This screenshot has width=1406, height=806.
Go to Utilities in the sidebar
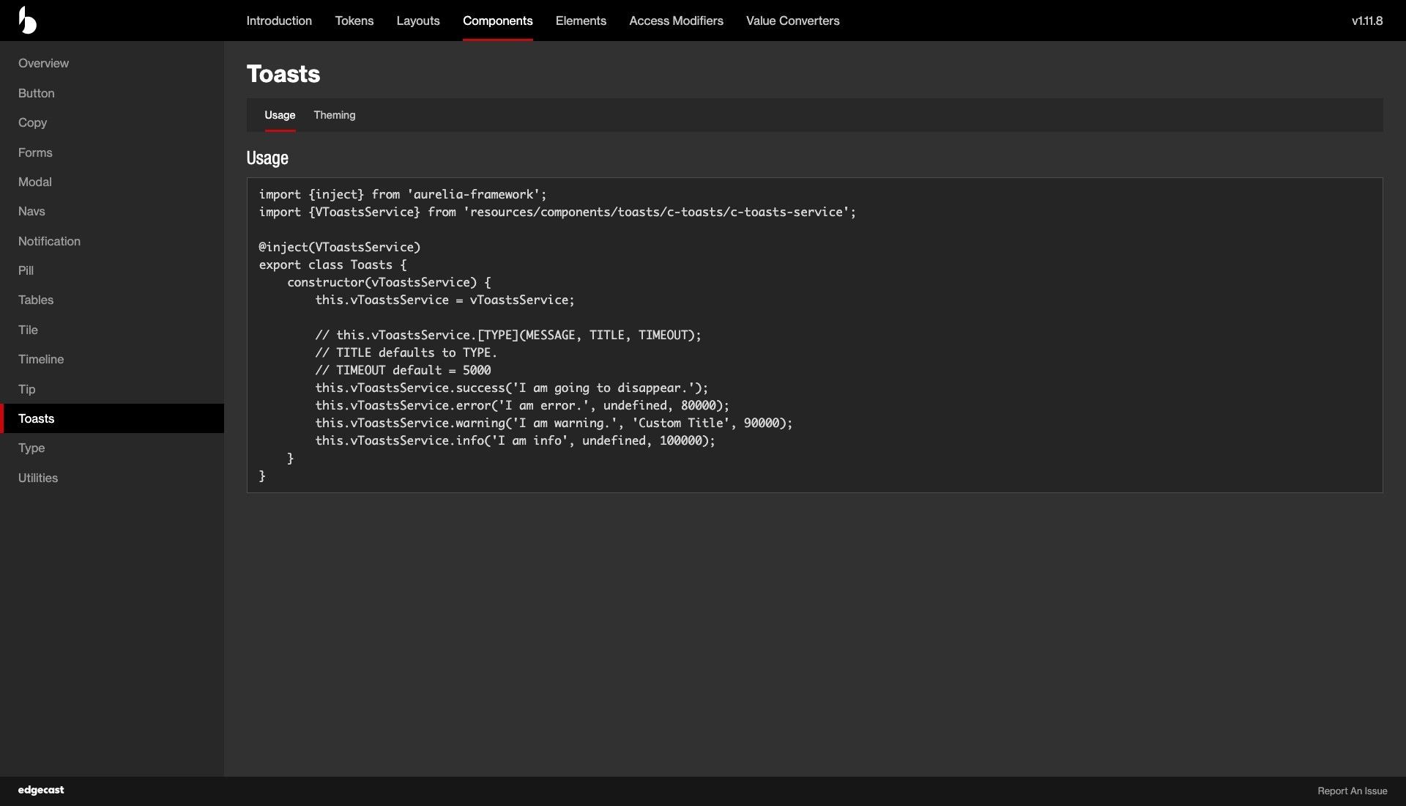pos(112,478)
